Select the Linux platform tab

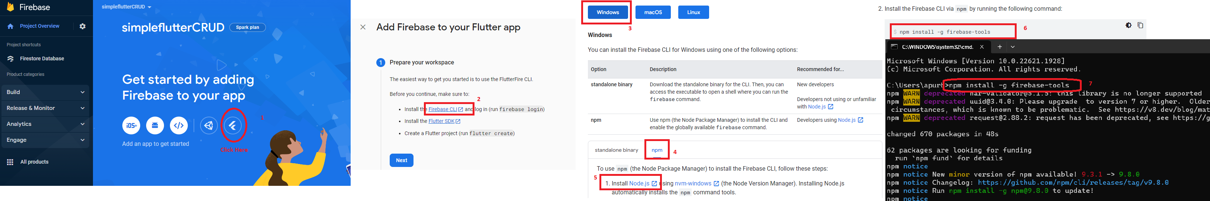pos(693,12)
